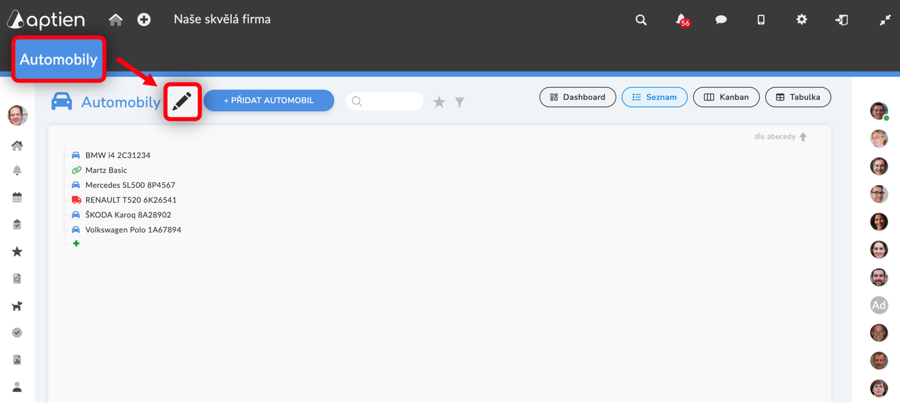Open the bell icon in left sidebar
The width and height of the screenshot is (900, 403).
click(17, 170)
